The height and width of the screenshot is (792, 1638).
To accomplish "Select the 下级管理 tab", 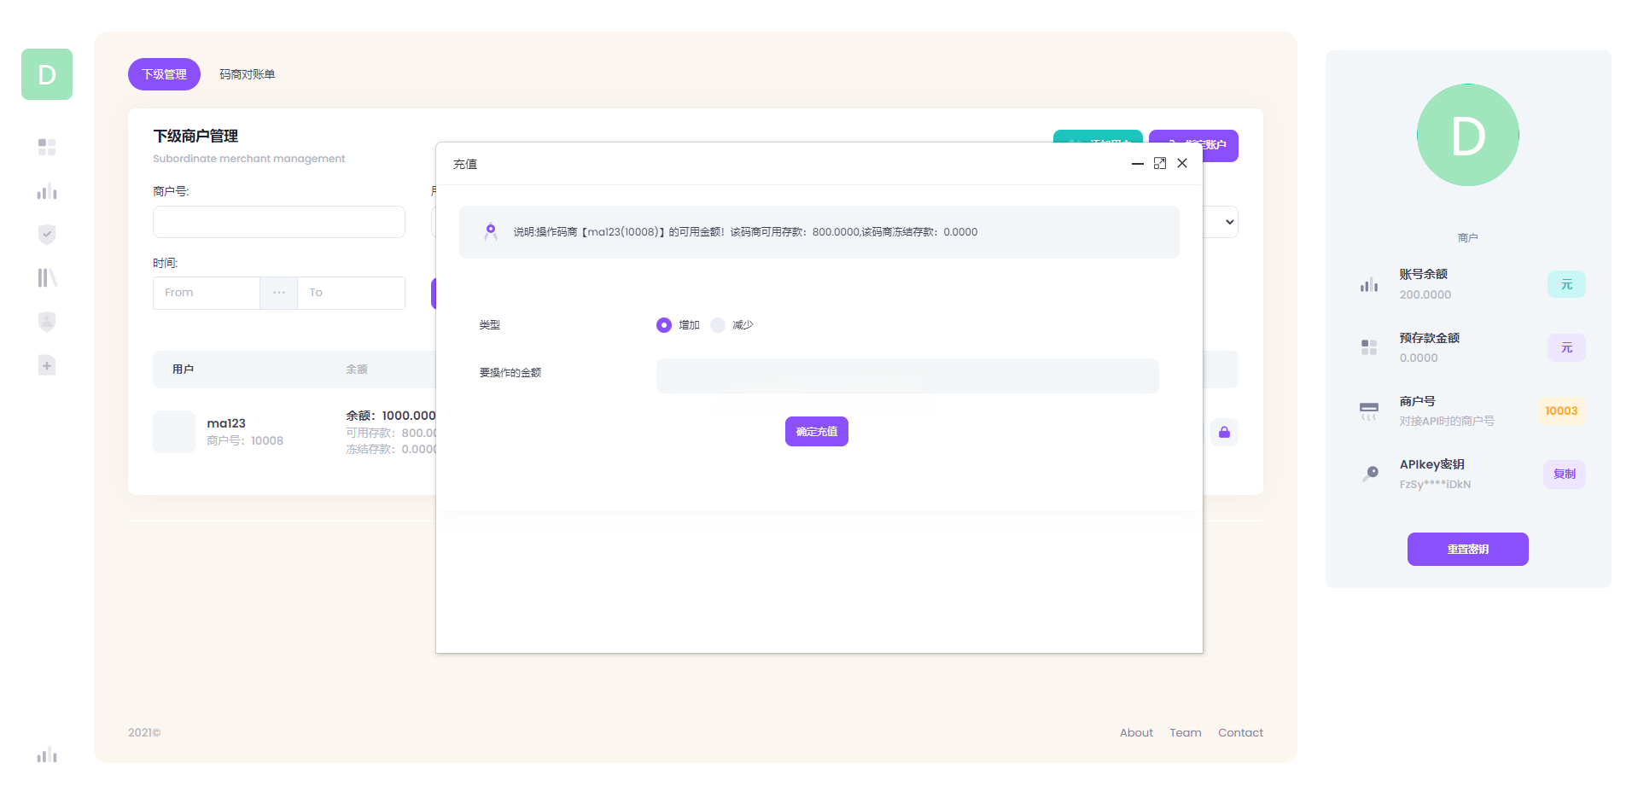I will 164,74.
